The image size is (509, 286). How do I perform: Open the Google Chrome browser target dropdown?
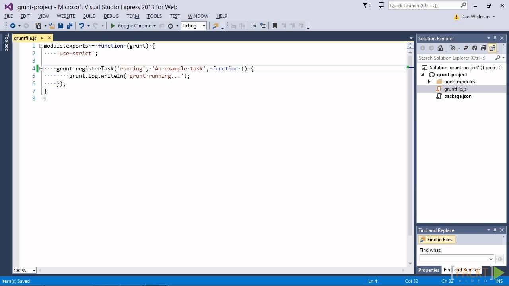tap(155, 26)
